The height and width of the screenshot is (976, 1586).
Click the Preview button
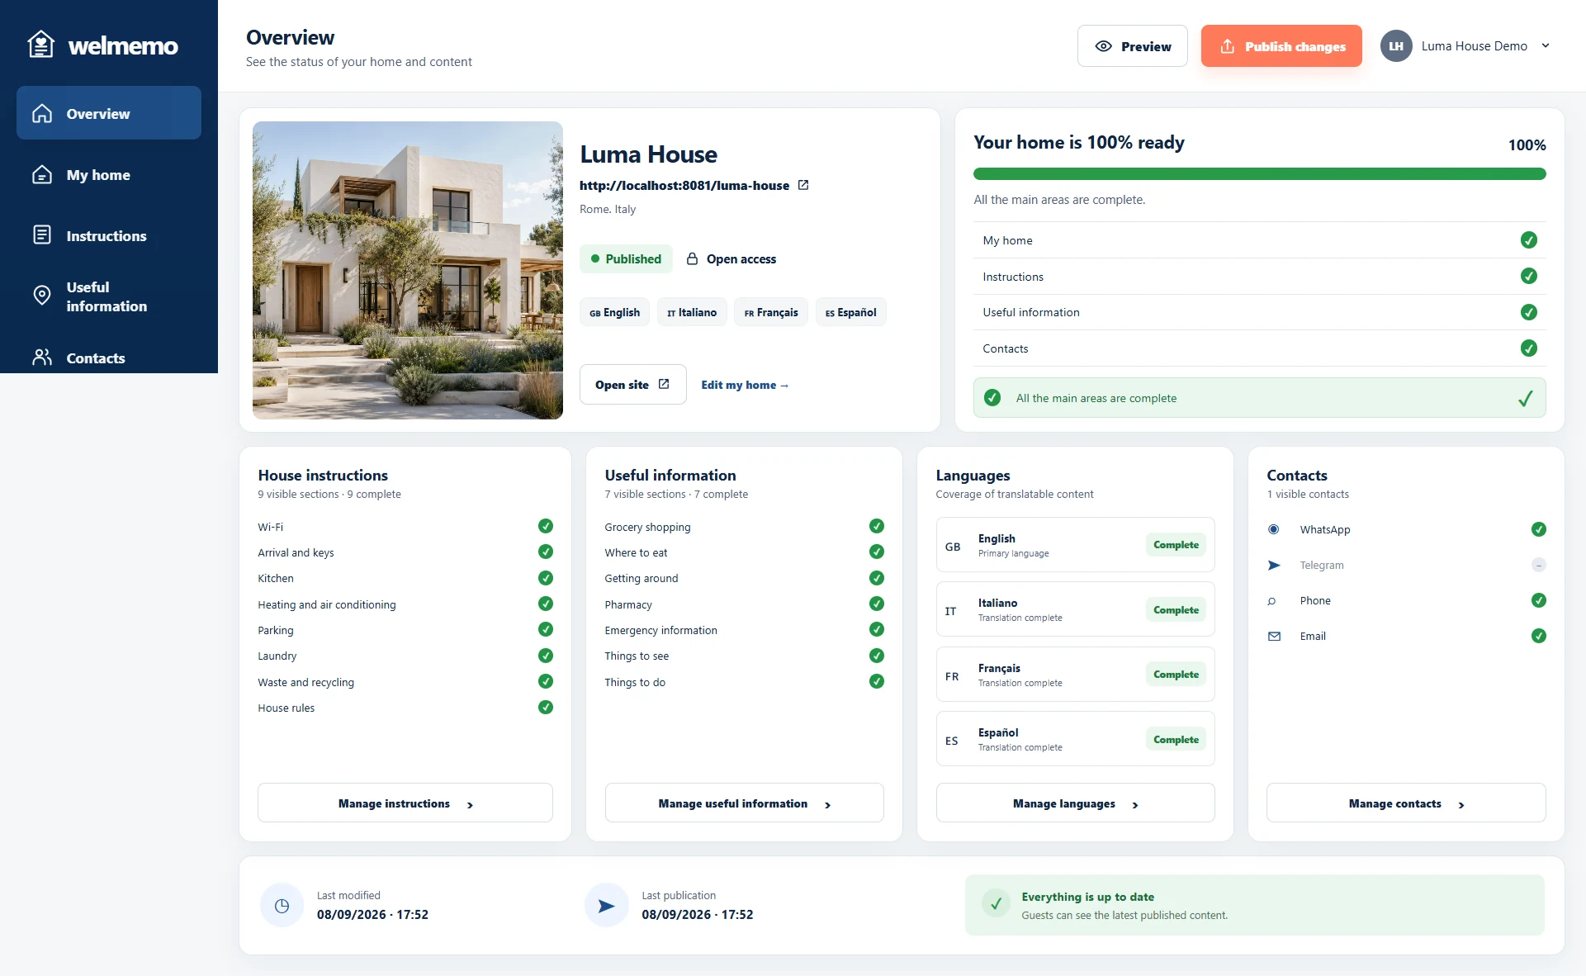1132,46
